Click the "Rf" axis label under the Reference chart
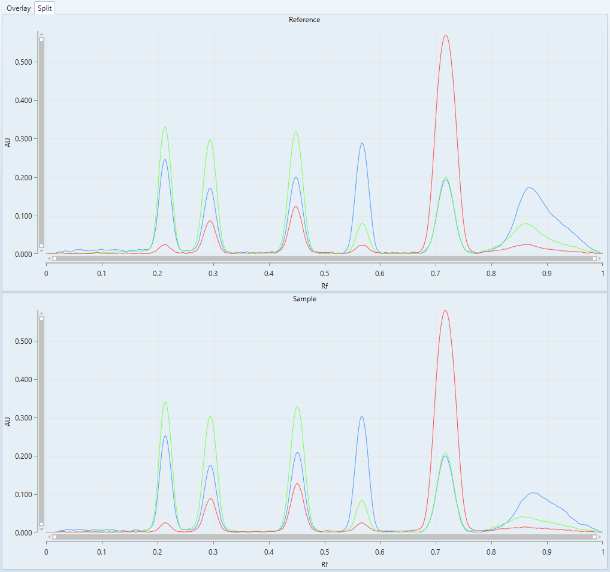 (x=324, y=286)
